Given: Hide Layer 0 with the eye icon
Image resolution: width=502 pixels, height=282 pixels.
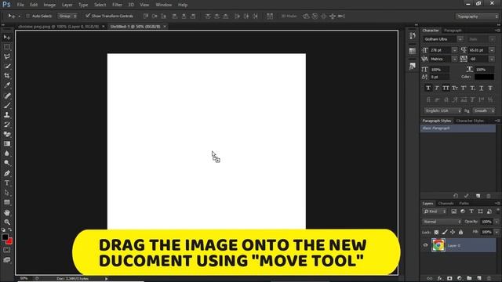Looking at the screenshot, I should click(x=425, y=245).
